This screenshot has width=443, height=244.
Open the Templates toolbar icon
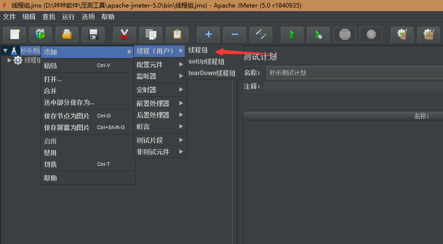pyautogui.click(x=41, y=34)
